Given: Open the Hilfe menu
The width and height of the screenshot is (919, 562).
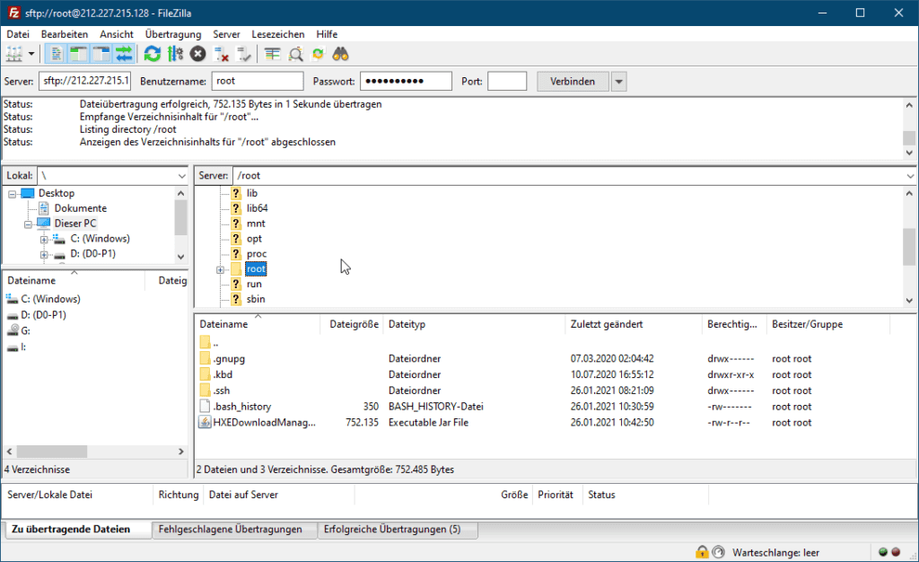Looking at the screenshot, I should (x=327, y=34).
